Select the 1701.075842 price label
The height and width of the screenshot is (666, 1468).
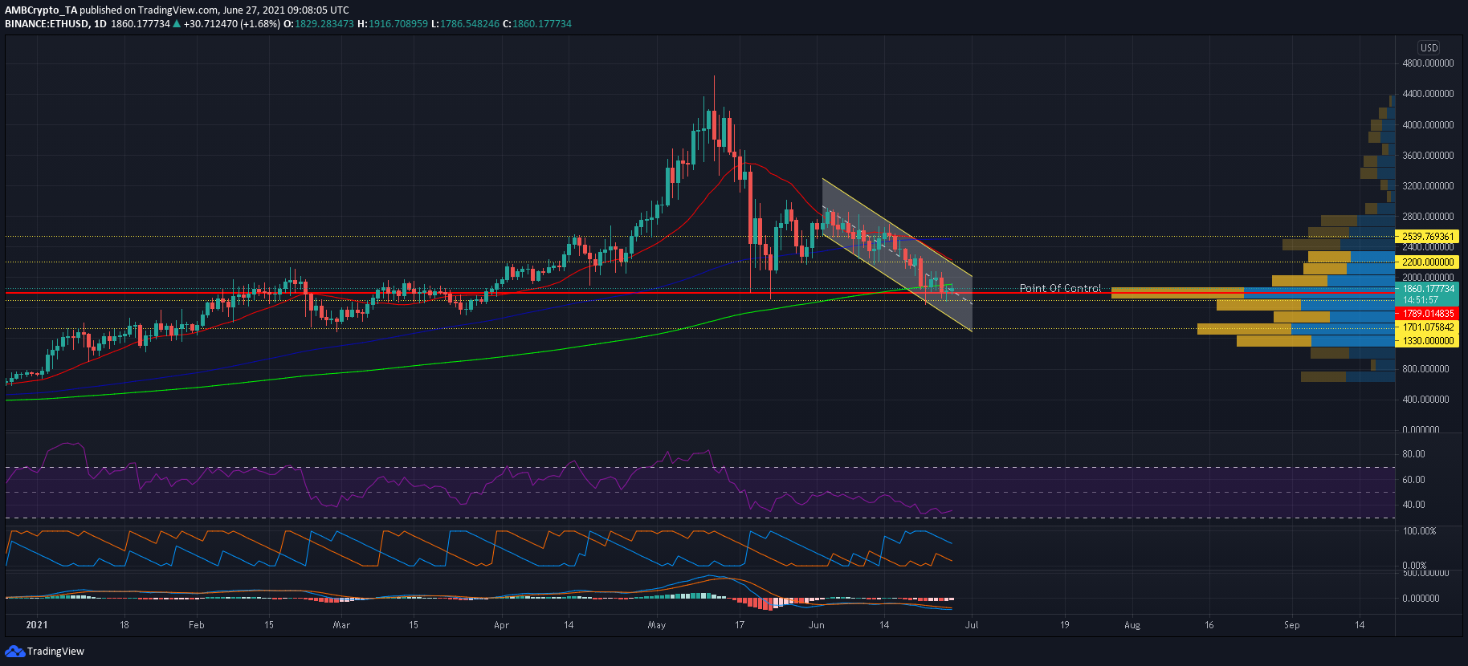pyautogui.click(x=1427, y=327)
